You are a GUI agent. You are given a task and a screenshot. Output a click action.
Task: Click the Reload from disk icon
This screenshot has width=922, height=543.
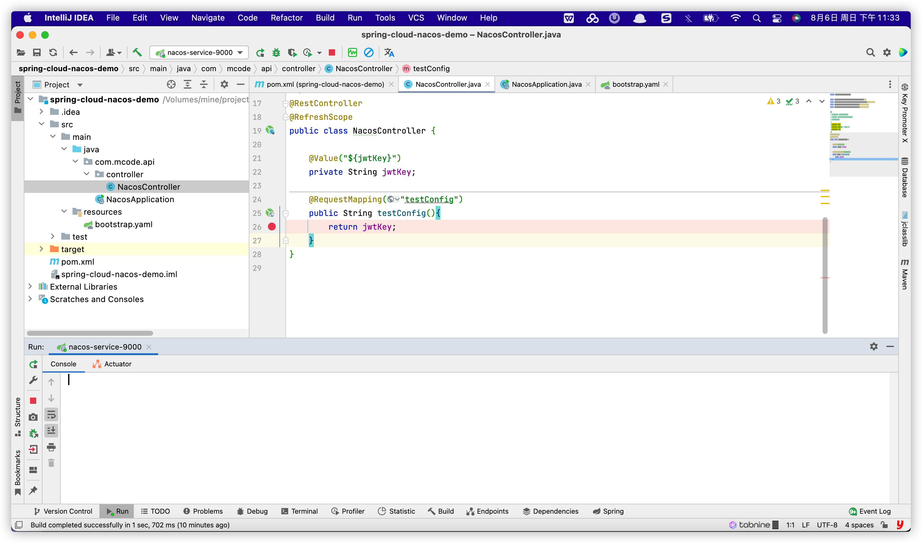(53, 53)
